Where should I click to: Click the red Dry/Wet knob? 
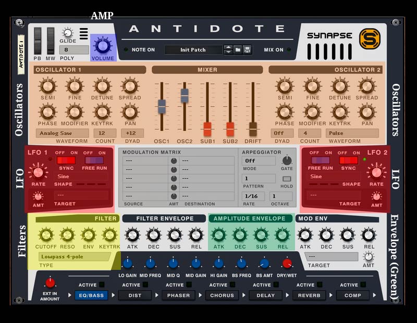tap(287, 264)
